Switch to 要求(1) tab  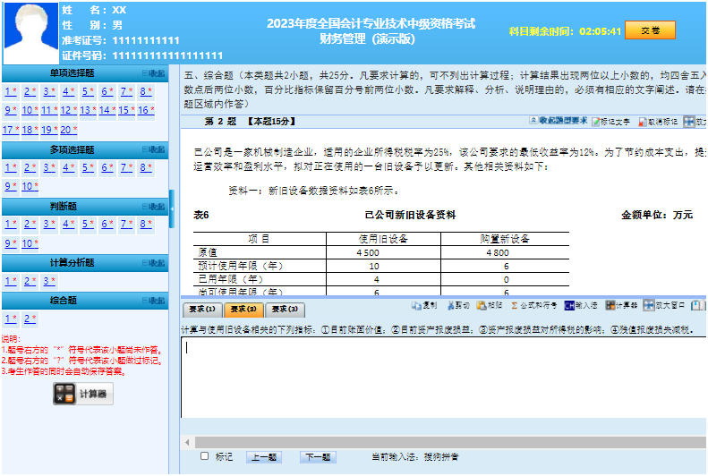pyautogui.click(x=201, y=310)
